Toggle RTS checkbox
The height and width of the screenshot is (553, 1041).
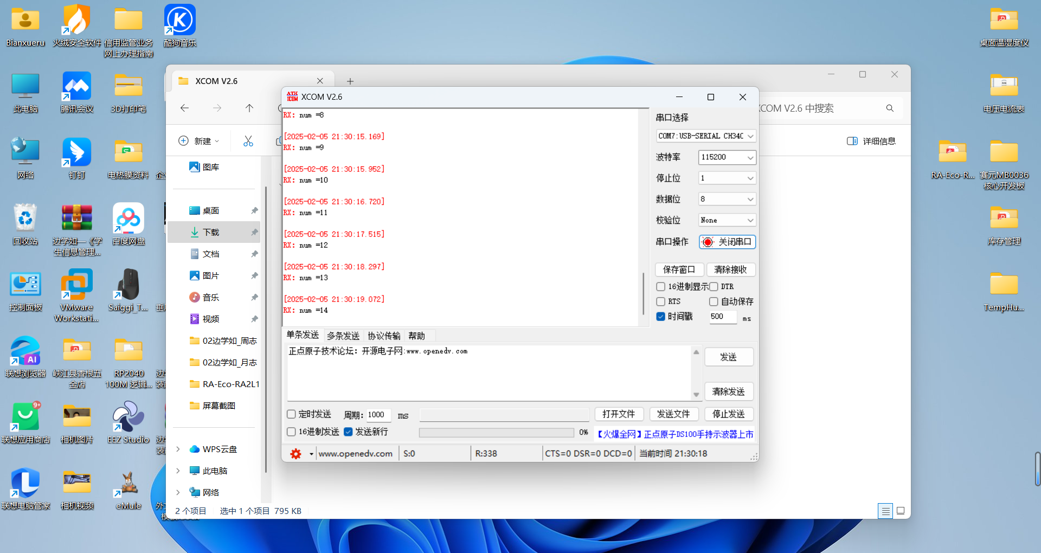click(660, 301)
